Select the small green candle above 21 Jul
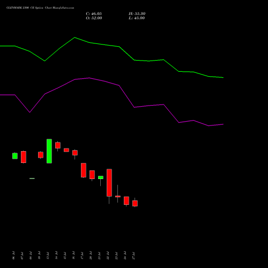The height and width of the screenshot is (268, 268). 101,177
